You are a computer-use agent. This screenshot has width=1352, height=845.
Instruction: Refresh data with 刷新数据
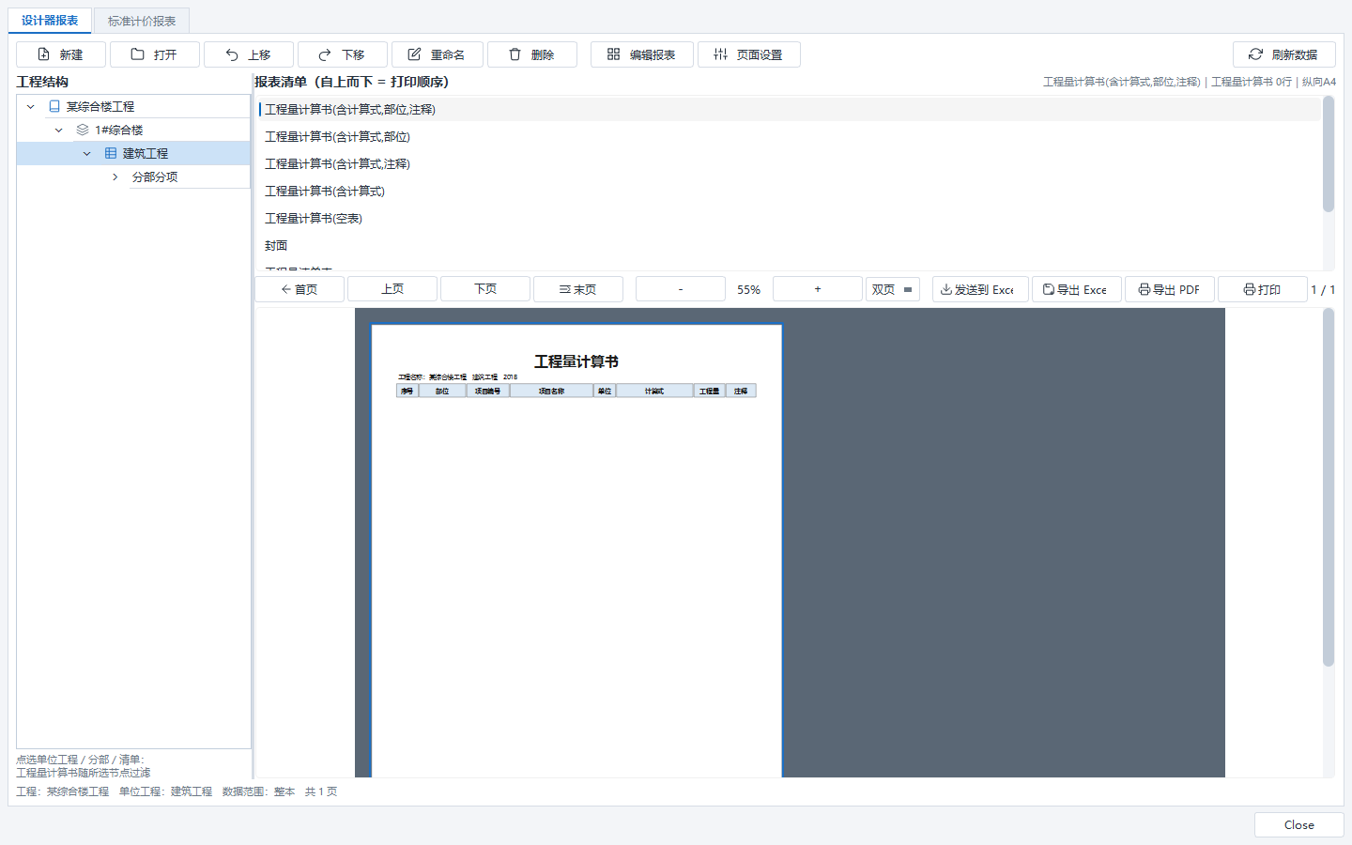coord(1283,54)
